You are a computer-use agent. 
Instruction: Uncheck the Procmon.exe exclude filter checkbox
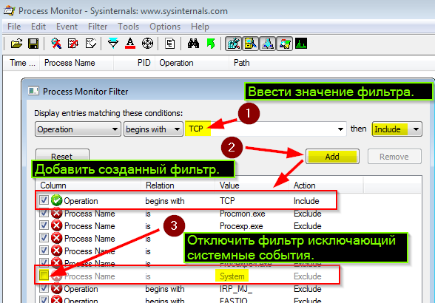point(44,213)
